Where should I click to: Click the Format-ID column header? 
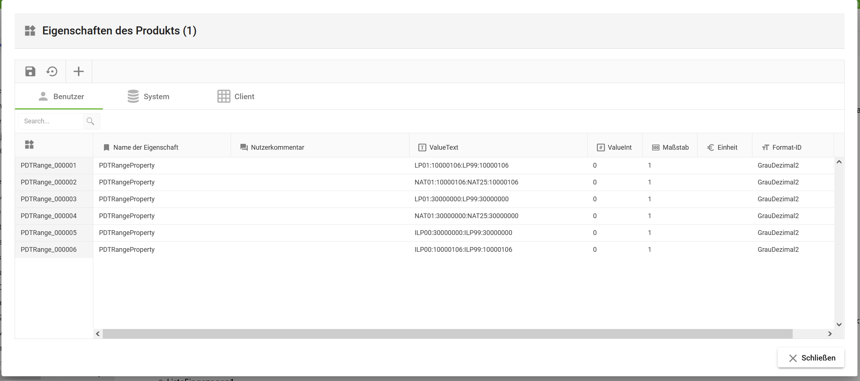point(786,147)
